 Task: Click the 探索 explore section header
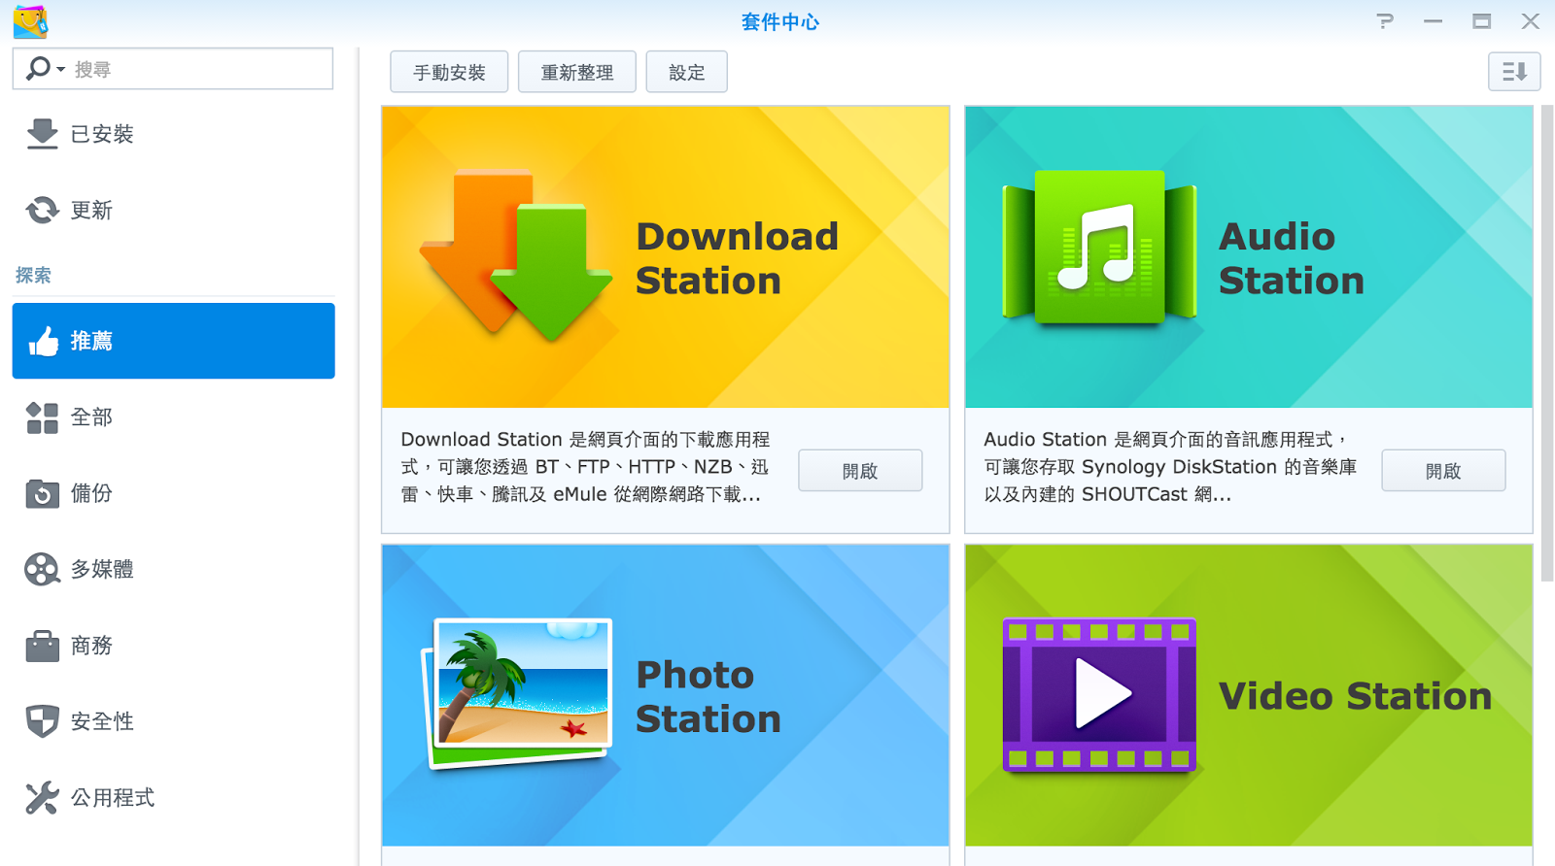click(x=33, y=276)
